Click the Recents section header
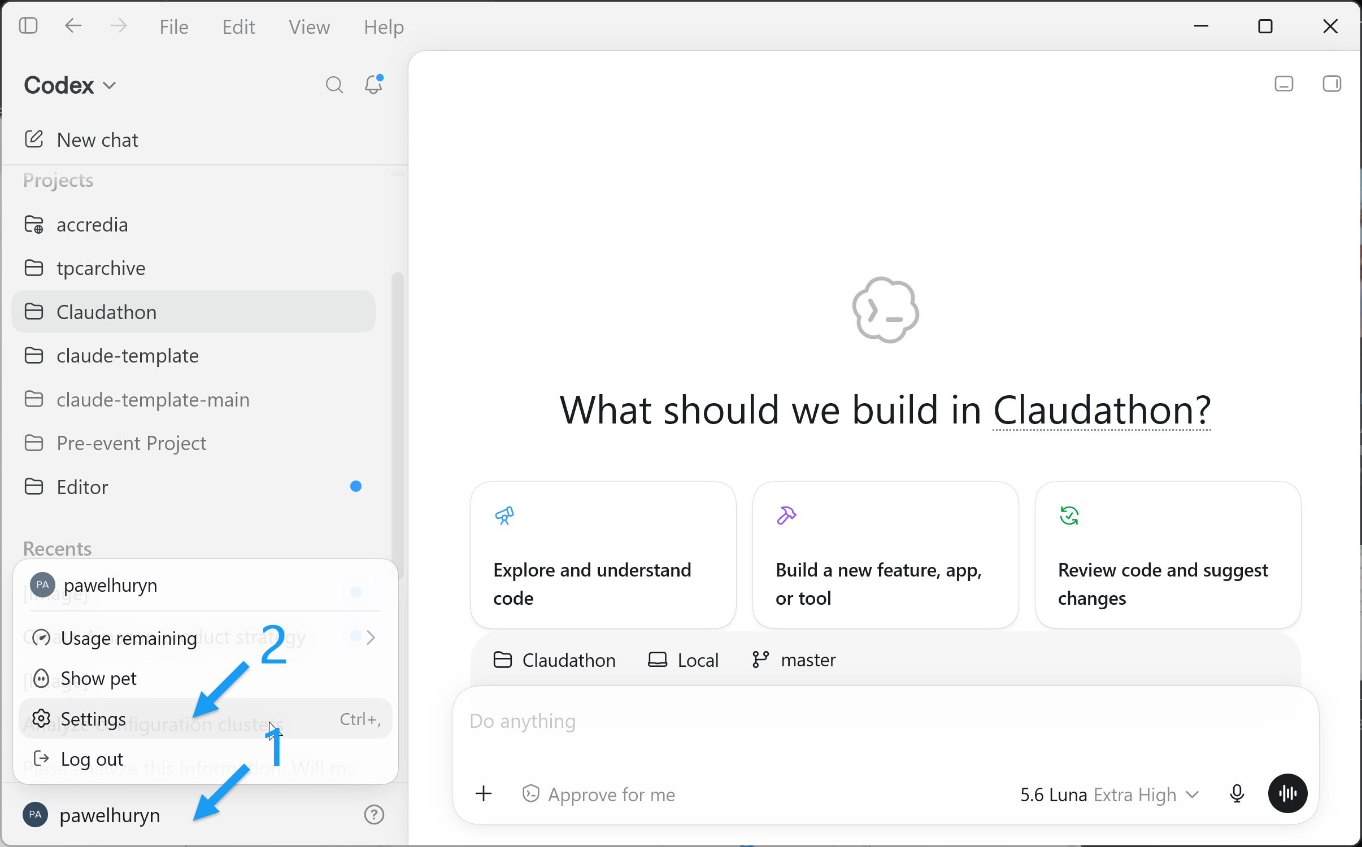Image resolution: width=1362 pixels, height=847 pixels. pyautogui.click(x=57, y=548)
